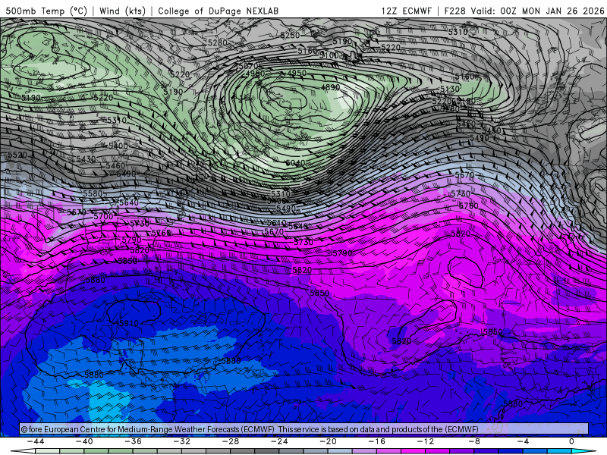This screenshot has width=607, height=455.
Task: Click the "12Z ECMWF" model run label
Action: (x=406, y=11)
